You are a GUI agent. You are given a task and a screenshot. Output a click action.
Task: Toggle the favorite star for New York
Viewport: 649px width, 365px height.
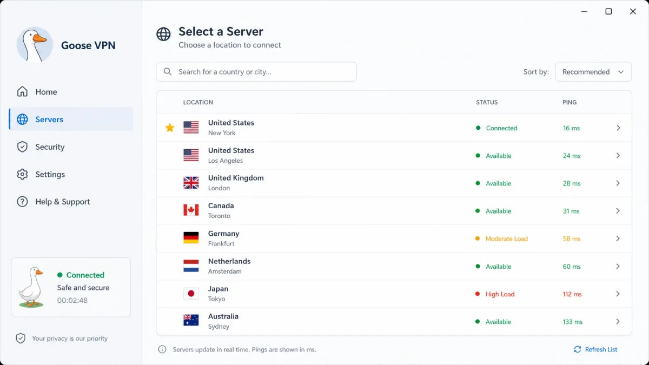[170, 128]
